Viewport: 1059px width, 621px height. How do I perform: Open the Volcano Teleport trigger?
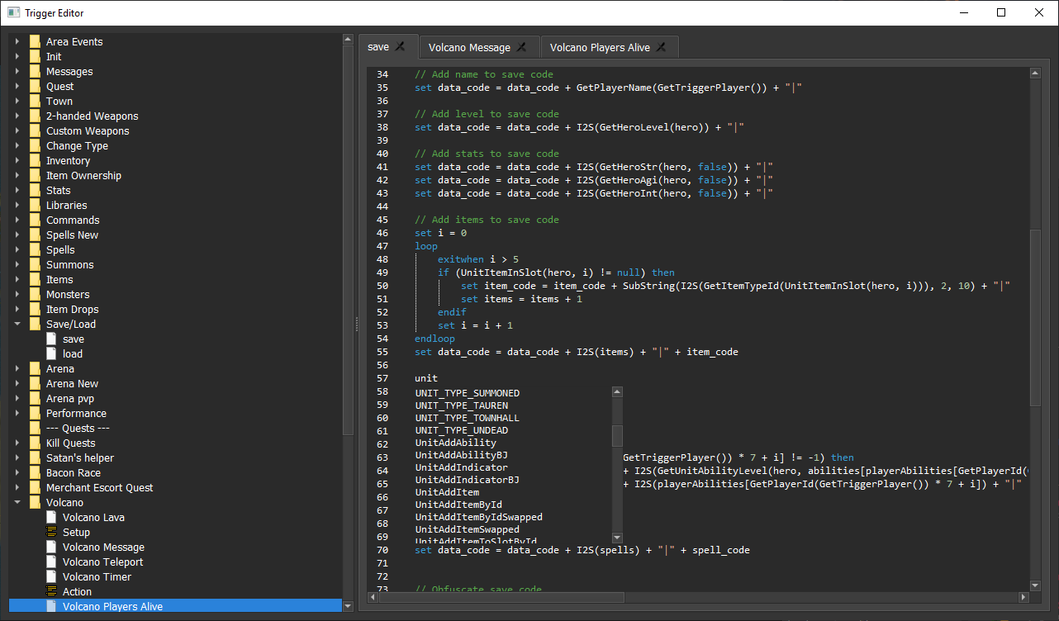(102, 562)
